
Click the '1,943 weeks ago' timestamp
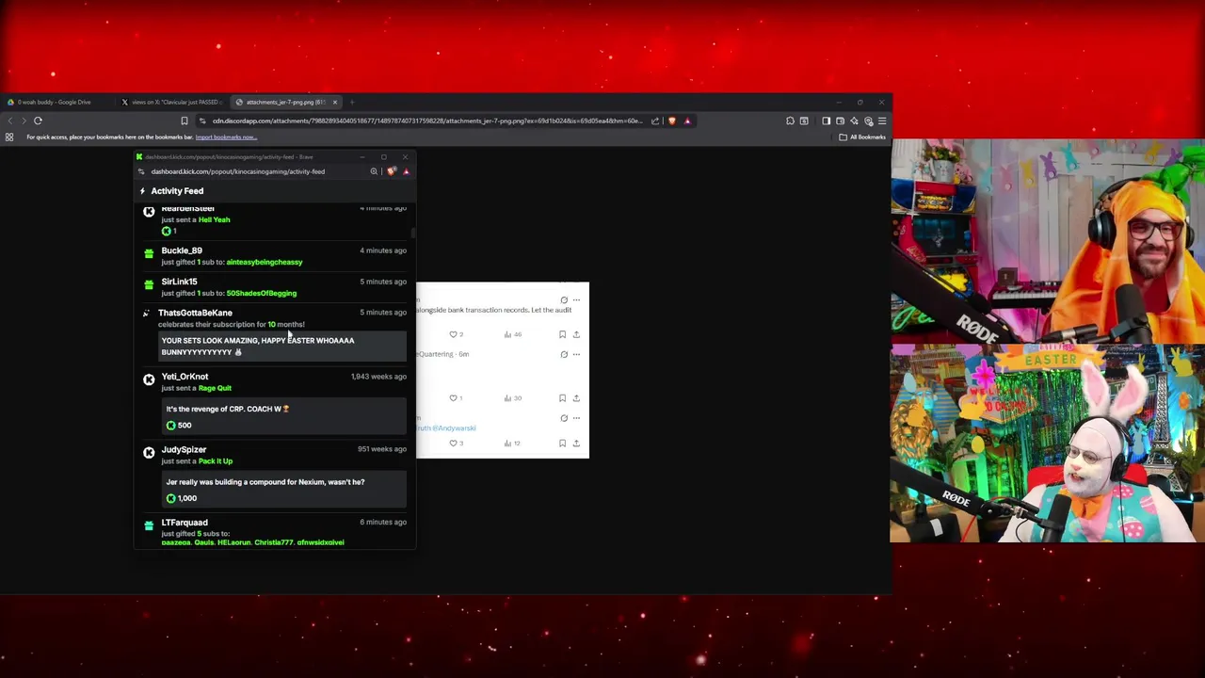coord(378,377)
